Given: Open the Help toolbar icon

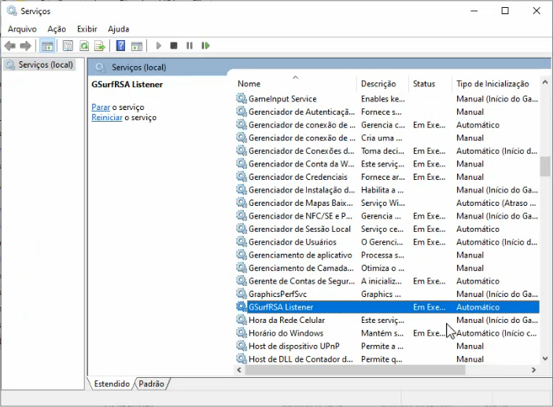Looking at the screenshot, I should pyautogui.click(x=120, y=46).
